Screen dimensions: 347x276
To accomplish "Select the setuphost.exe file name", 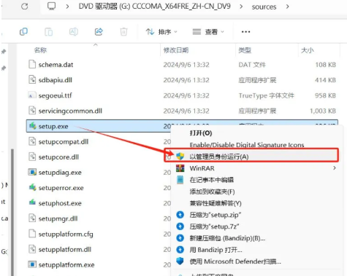I will click(x=60, y=203).
